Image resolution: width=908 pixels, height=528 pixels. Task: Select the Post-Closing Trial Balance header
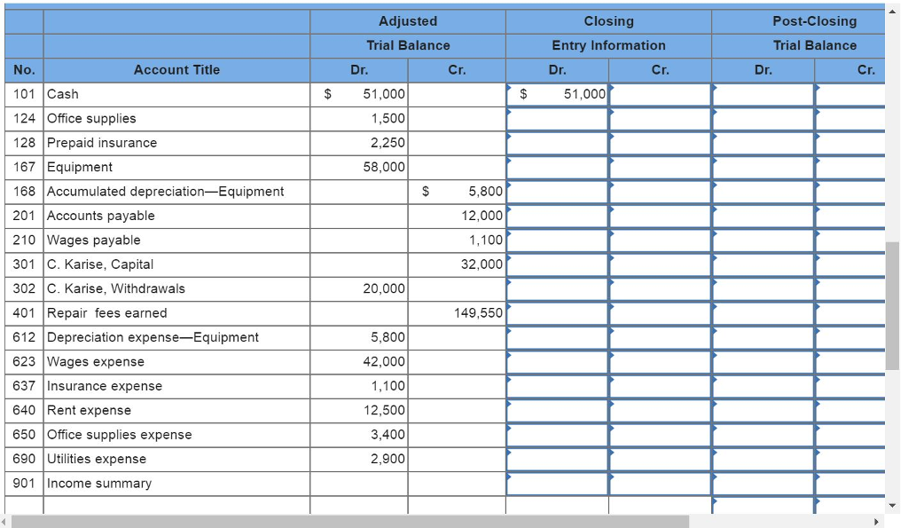click(814, 21)
